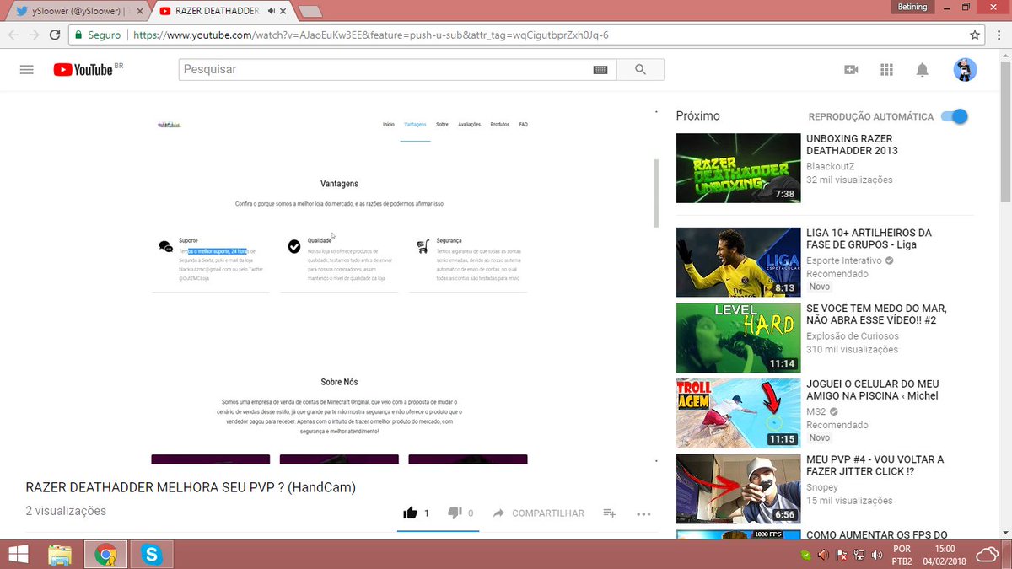Click the Pesquisar search field
This screenshot has width=1012, height=569.
(x=379, y=69)
